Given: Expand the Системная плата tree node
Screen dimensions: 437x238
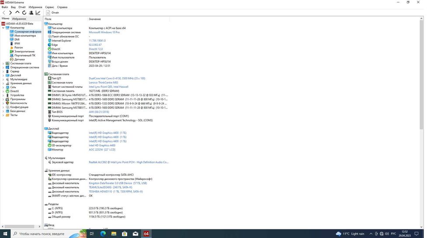Looking at the screenshot, I should [3, 63].
